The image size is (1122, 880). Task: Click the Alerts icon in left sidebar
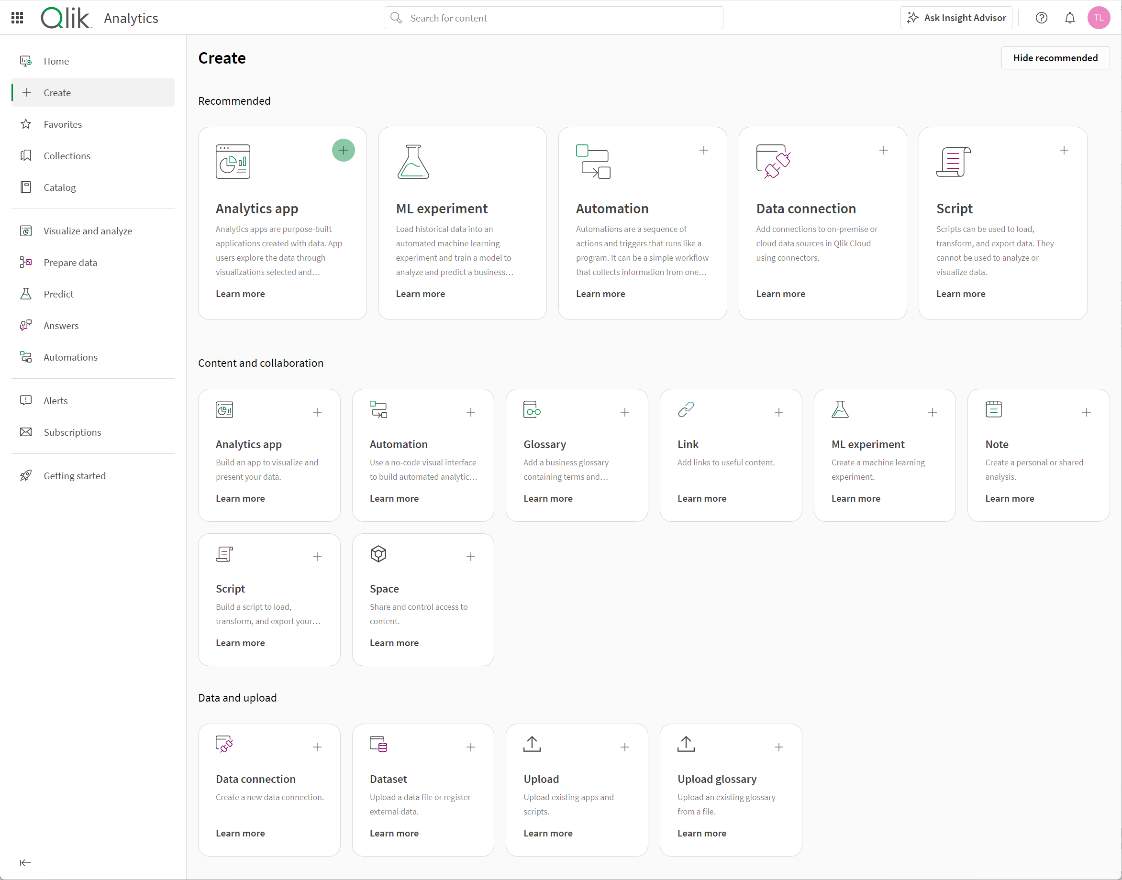[26, 400]
